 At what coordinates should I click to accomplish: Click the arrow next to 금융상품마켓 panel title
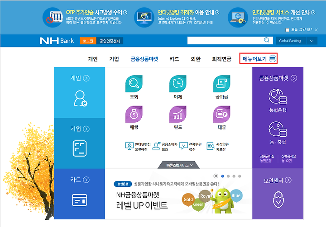(294, 78)
